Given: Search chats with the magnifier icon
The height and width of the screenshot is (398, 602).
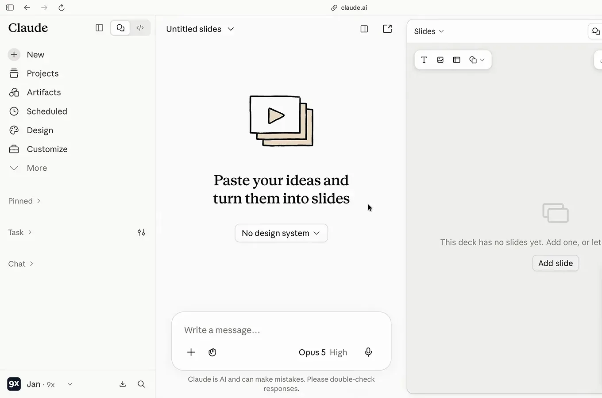Looking at the screenshot, I should [x=141, y=384].
